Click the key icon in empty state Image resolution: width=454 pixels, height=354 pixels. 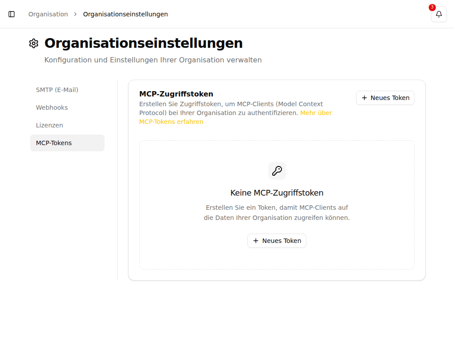tap(277, 171)
